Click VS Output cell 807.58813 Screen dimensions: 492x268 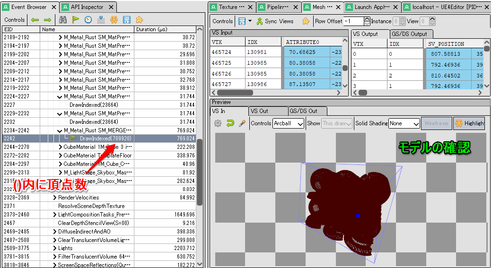pyautogui.click(x=448, y=54)
